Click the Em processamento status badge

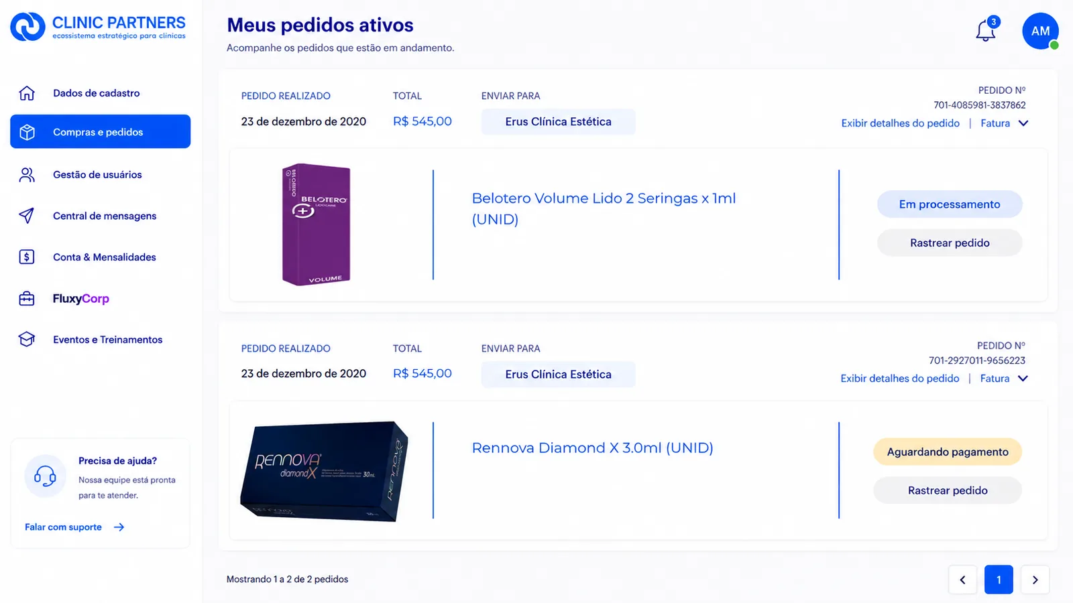[x=950, y=204]
